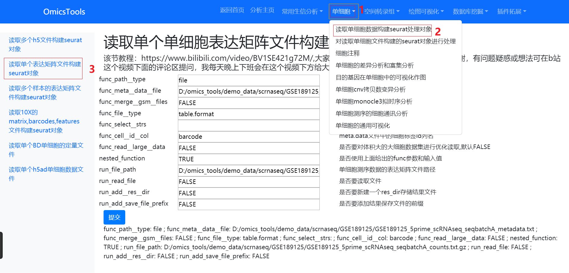Open sidebar link 读取单个h5ad单细胞数据文件
The image size is (569, 273).
(x=46, y=174)
